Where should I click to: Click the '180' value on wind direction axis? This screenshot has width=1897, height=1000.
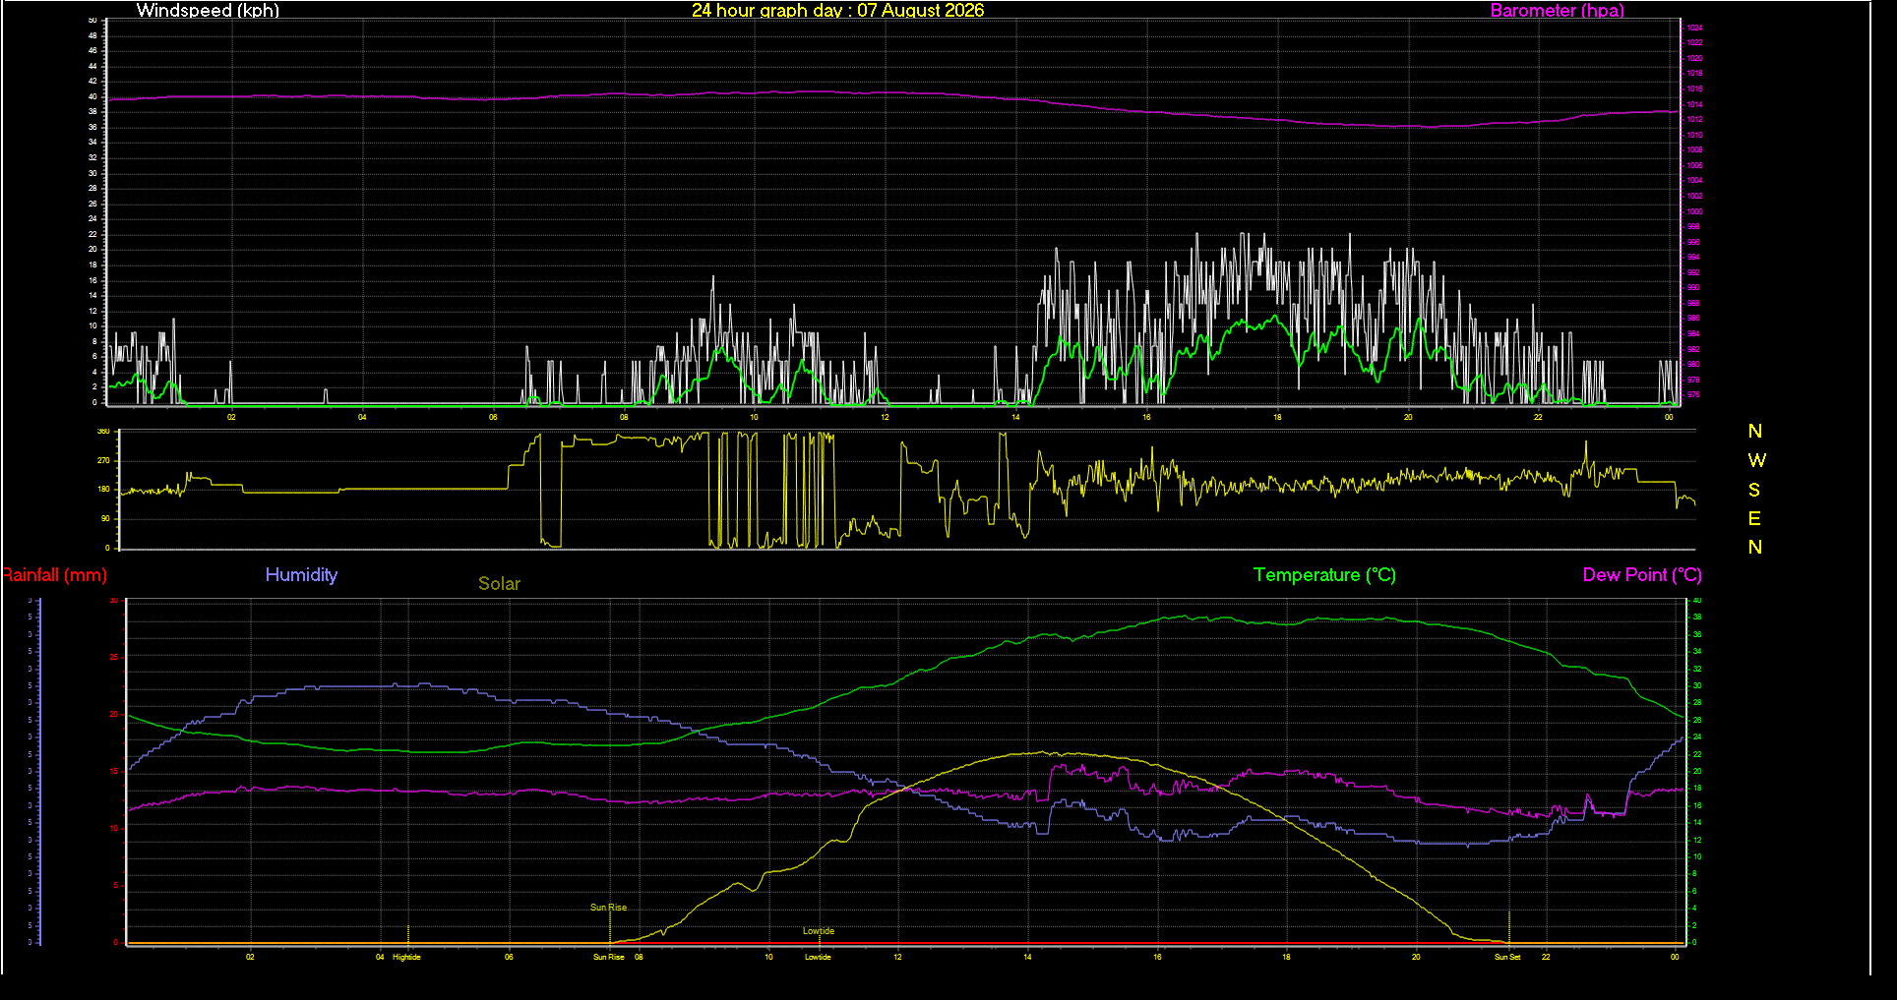tap(103, 490)
